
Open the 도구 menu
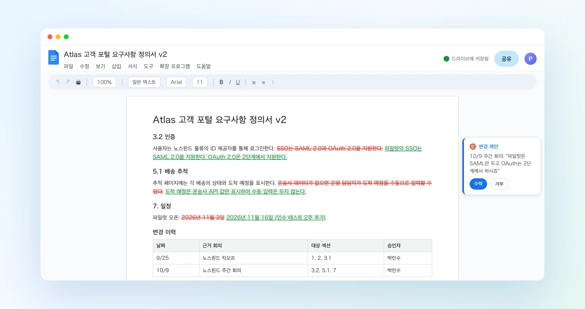[148, 66]
